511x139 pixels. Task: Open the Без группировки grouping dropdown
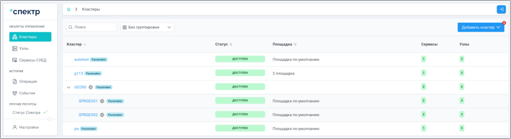click(147, 27)
